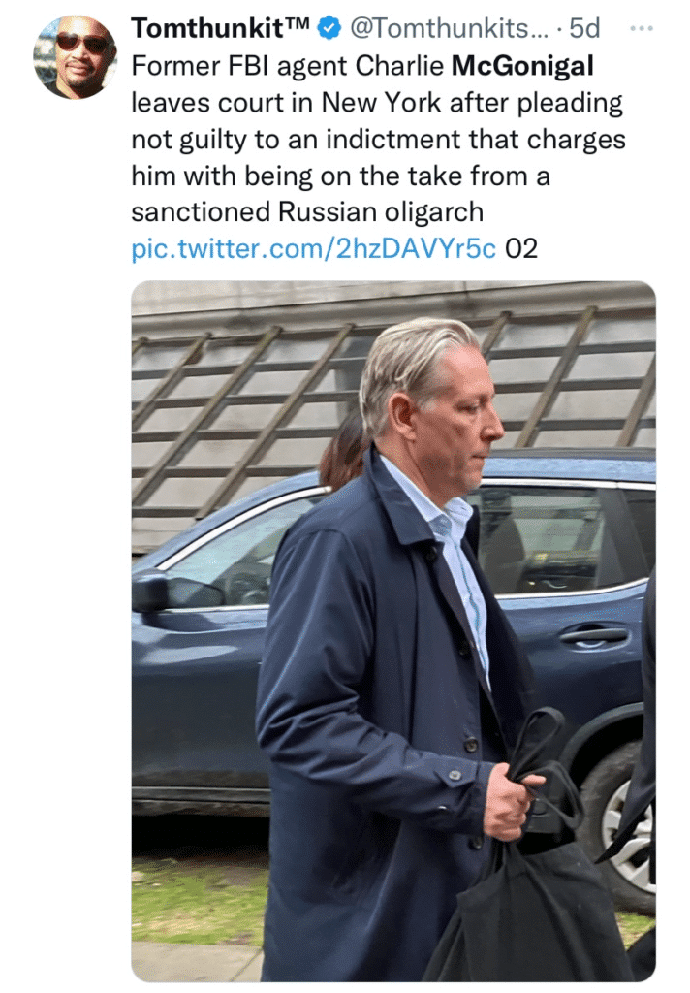
Task: Open the Tomthunkit profile avatar
Action: (x=75, y=57)
